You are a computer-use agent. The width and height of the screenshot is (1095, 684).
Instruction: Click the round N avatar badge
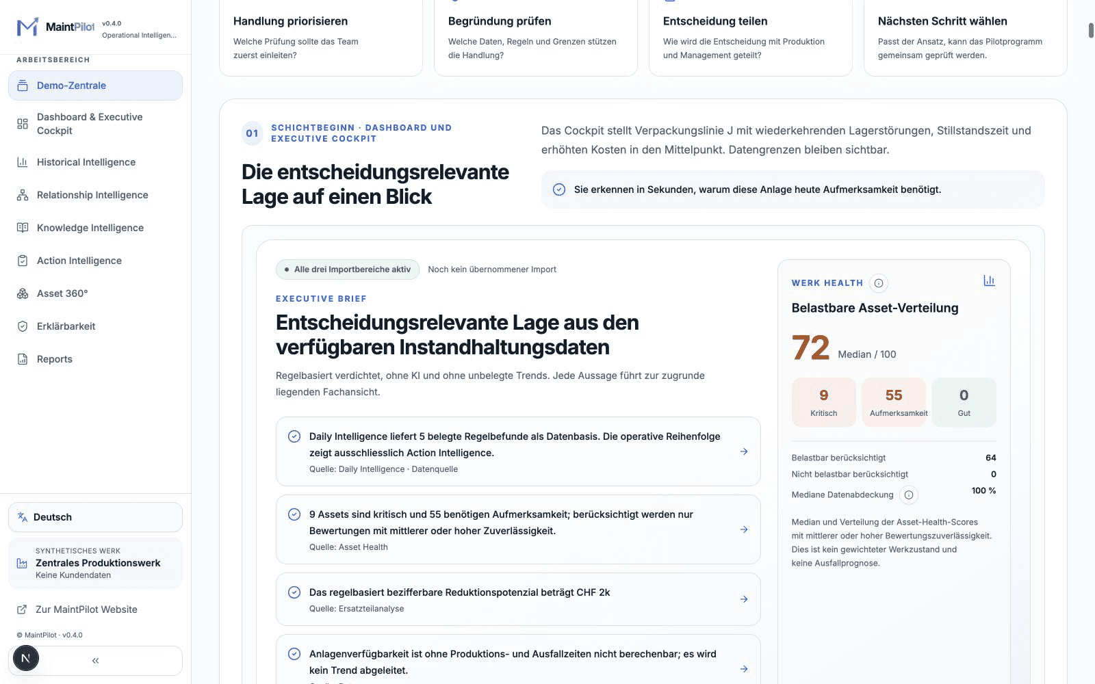pyautogui.click(x=26, y=658)
